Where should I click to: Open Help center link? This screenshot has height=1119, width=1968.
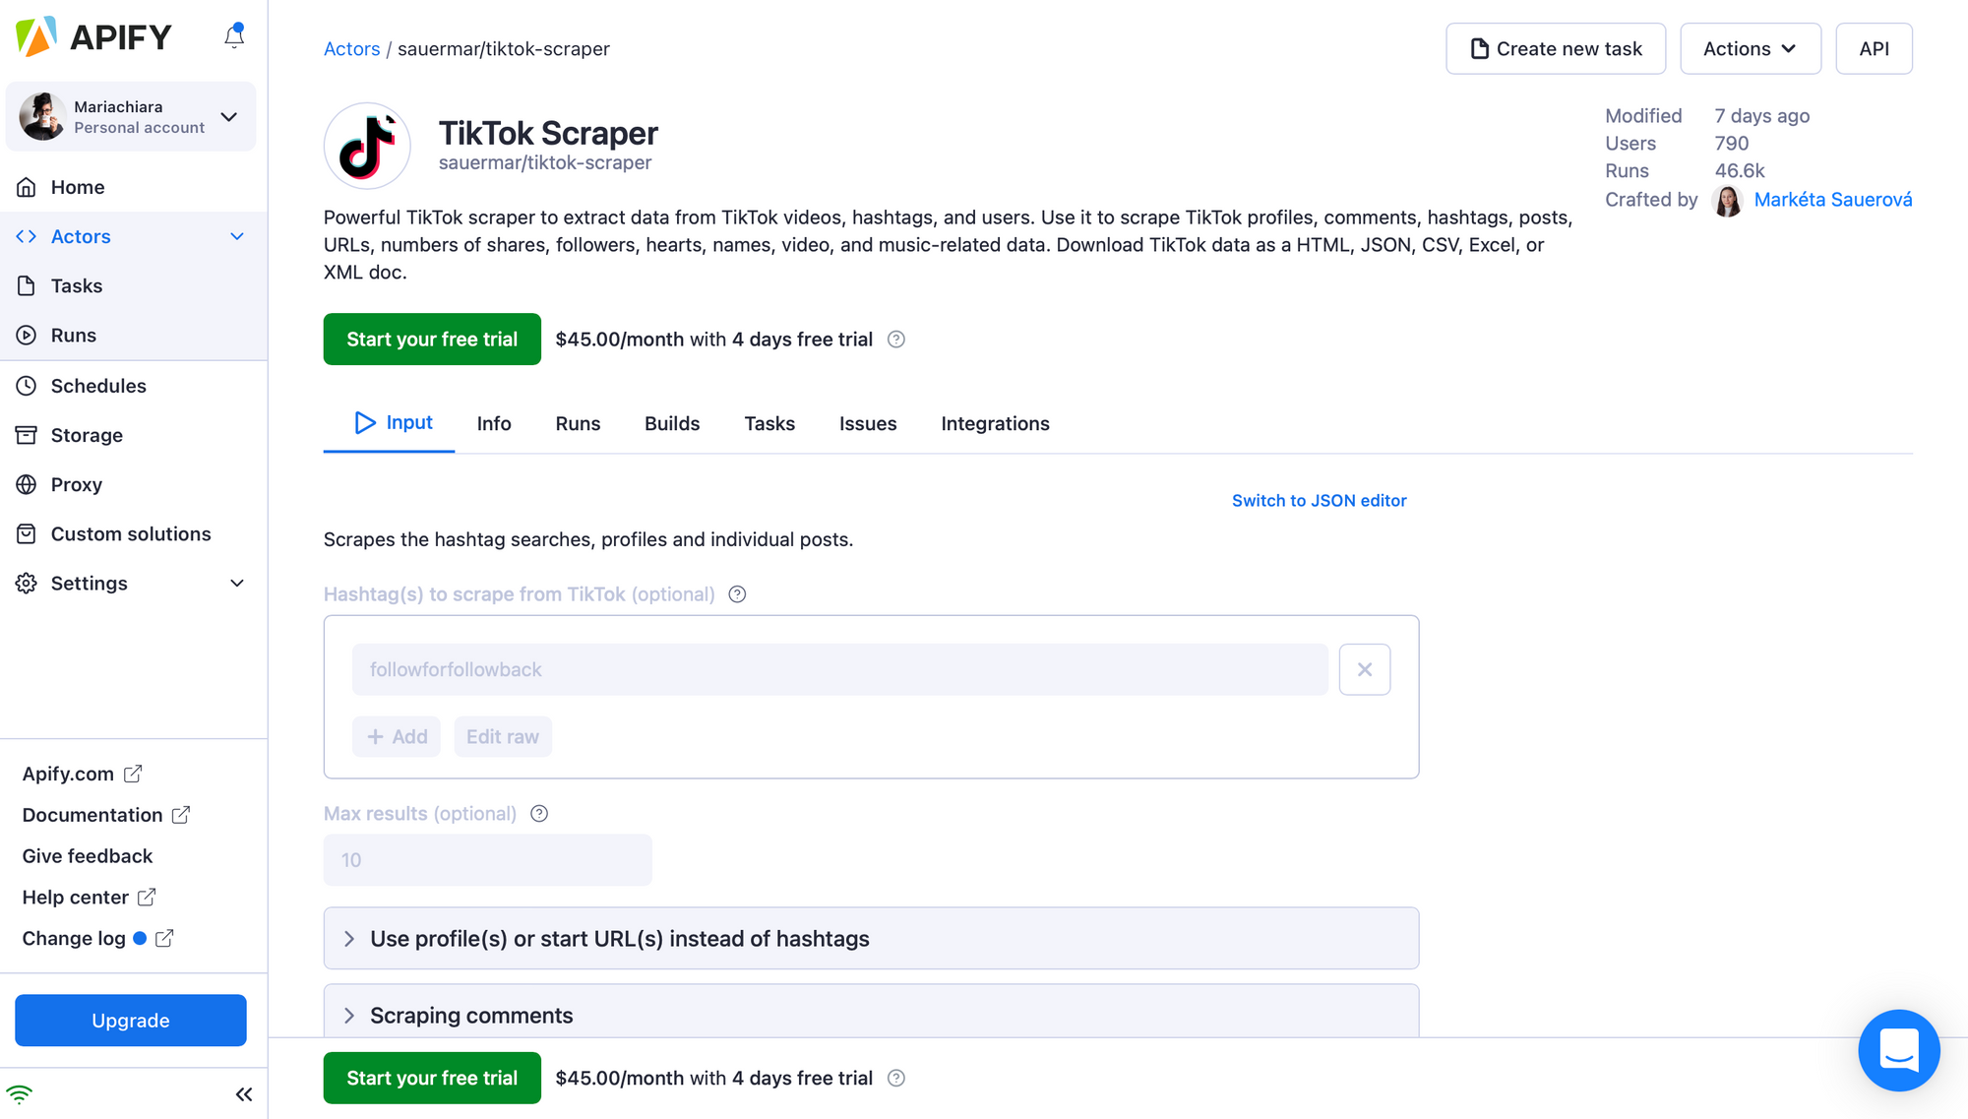(89, 898)
